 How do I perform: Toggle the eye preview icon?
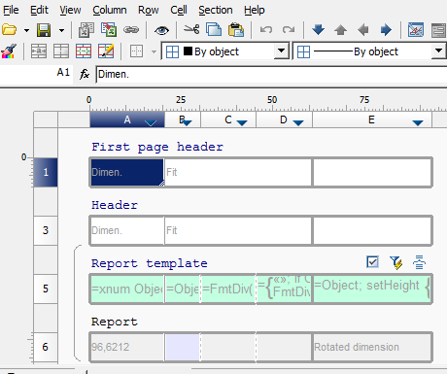tap(161, 30)
